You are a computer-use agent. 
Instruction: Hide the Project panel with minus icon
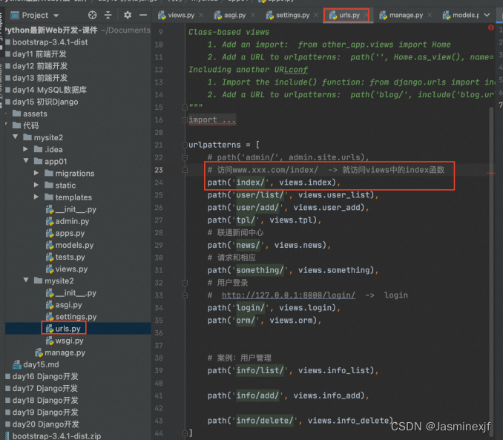(x=143, y=15)
